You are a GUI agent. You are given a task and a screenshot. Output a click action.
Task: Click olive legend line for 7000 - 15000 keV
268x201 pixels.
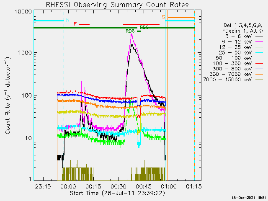tap(259, 80)
